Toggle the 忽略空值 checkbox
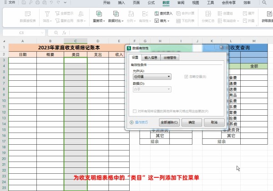 186,77
